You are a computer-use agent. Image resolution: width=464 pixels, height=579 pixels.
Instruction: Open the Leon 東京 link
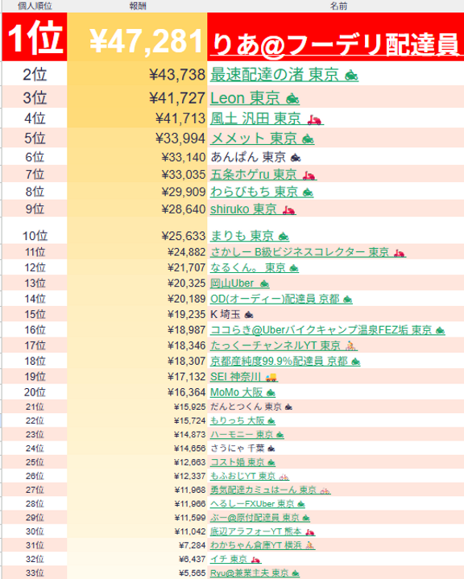255,98
